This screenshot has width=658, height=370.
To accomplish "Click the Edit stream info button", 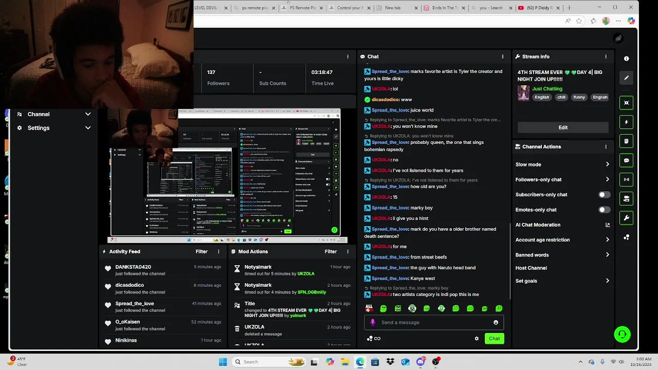I will (563, 127).
